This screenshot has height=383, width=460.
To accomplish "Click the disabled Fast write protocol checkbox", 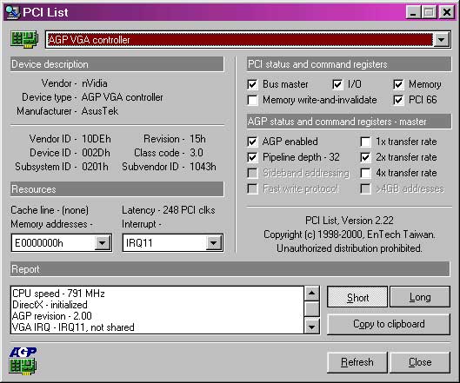I will click(x=252, y=188).
